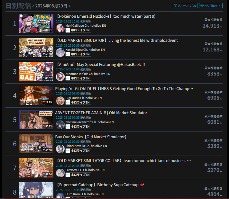This screenshot has width=229, height=199.
Task: Open Pokémon Emerald Nuzlocke stream thumbnail
Action: (36, 23)
